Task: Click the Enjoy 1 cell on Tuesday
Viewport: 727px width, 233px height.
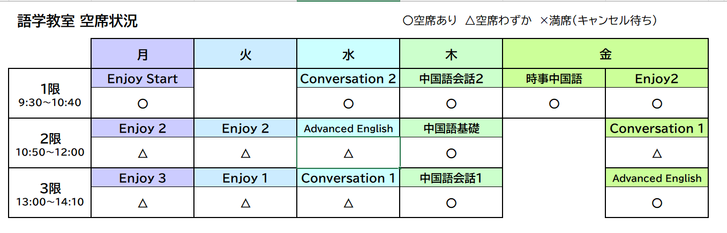Action: (x=245, y=178)
